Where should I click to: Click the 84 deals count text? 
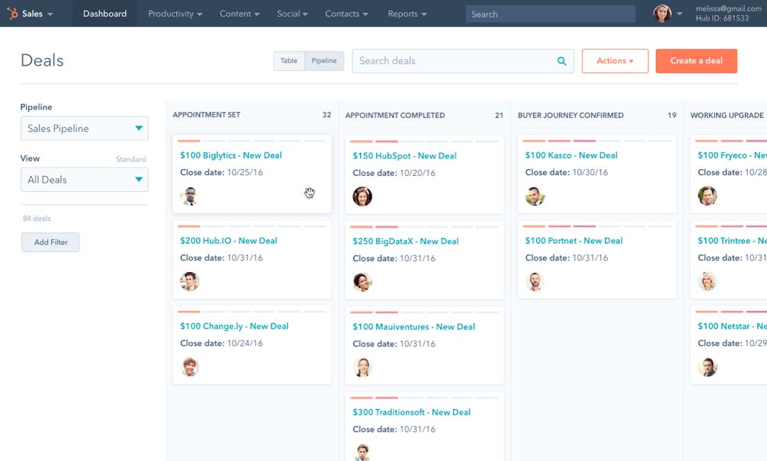tap(37, 218)
